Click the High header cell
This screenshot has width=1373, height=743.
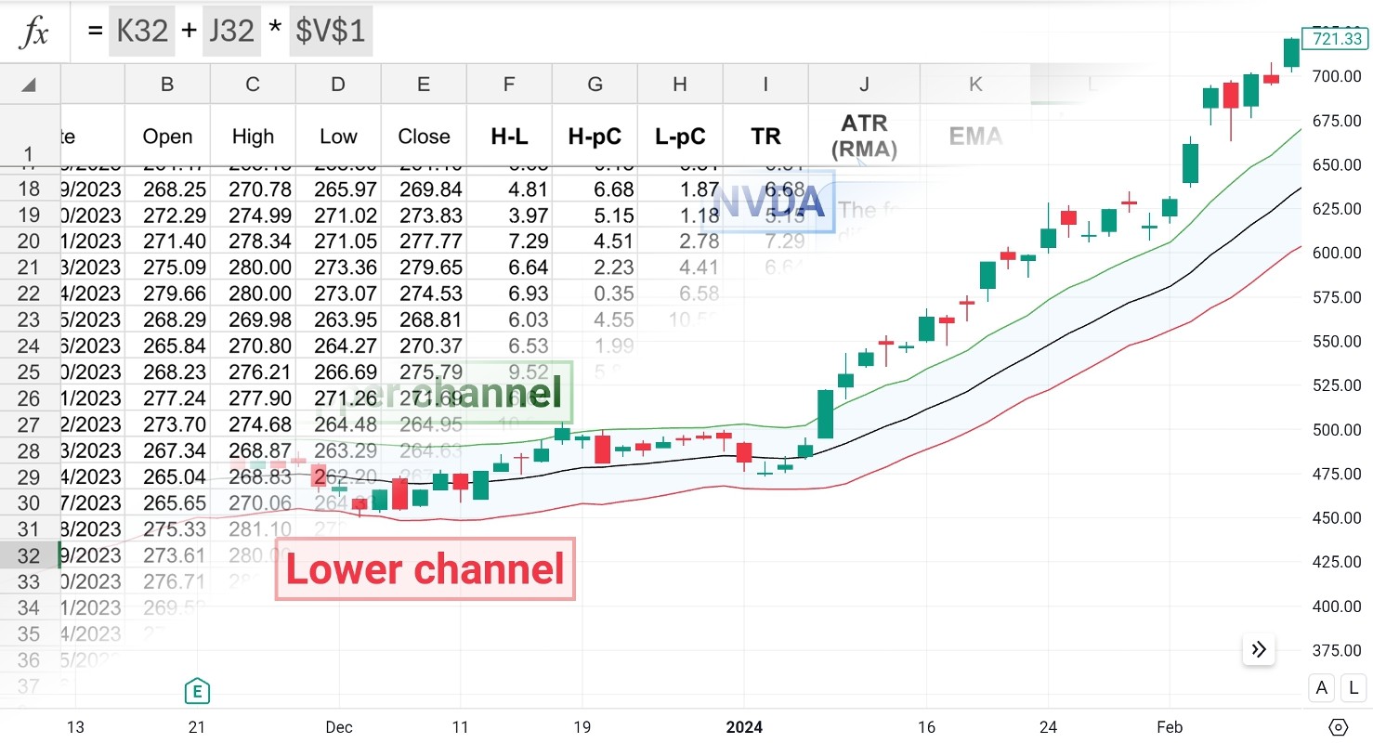253,137
